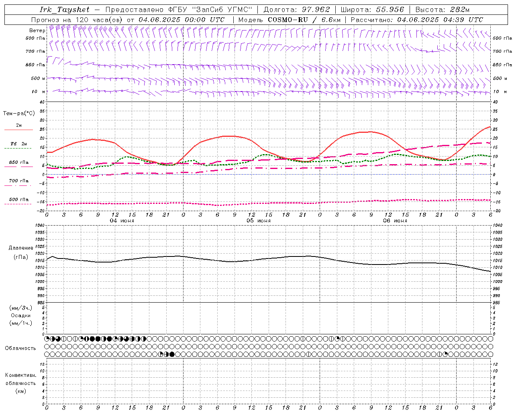Click the "Осадки" precipitation label
This screenshot has width=514, height=411.
pos(21,315)
